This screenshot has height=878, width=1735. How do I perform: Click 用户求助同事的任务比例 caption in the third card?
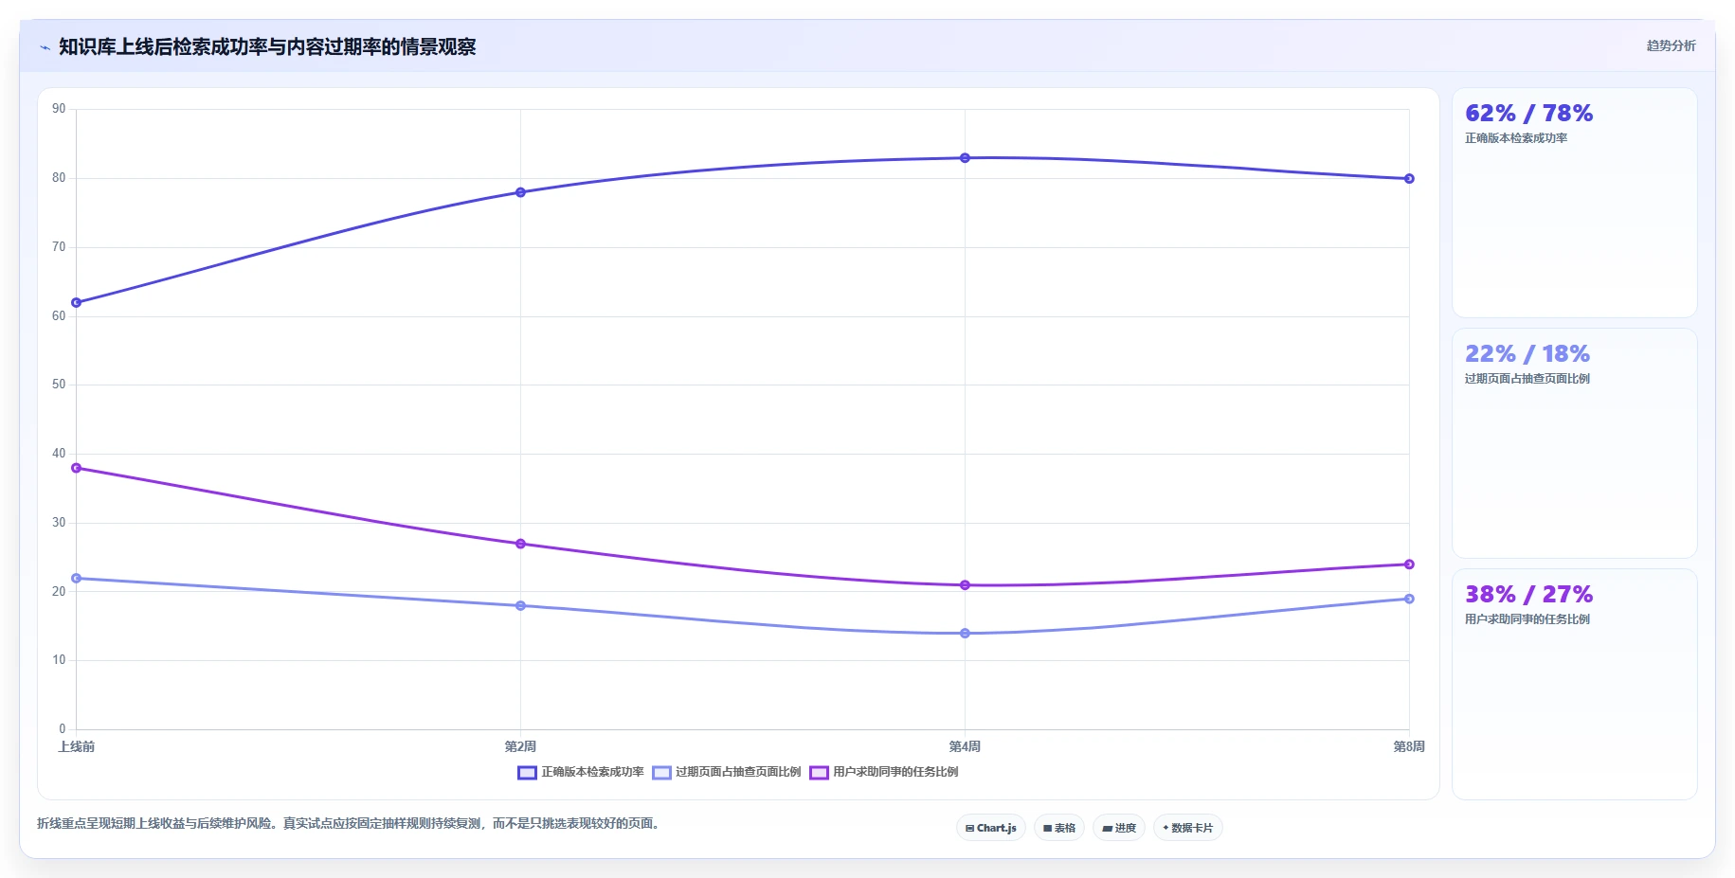coord(1527,619)
